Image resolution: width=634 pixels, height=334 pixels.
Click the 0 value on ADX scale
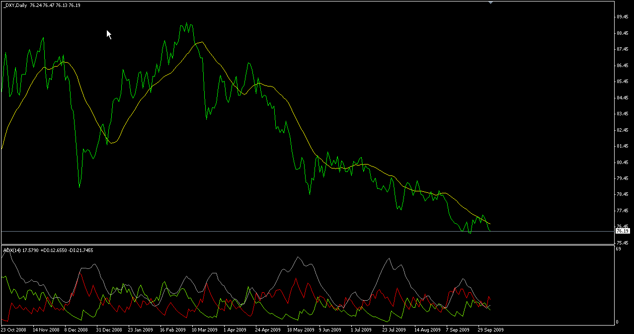tap(617, 322)
